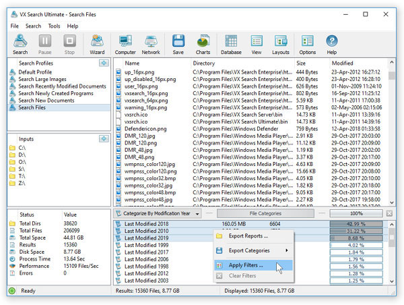404x305 pixels.
Task: Click the 4.02 % progress bar
Action: coord(356,245)
